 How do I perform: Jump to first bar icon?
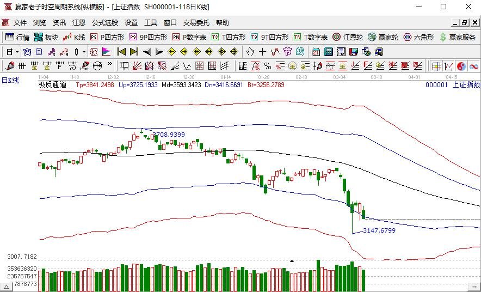[122, 52]
